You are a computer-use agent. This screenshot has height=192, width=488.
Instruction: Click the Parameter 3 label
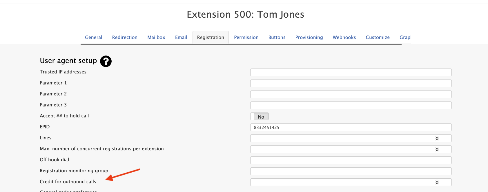53,105
